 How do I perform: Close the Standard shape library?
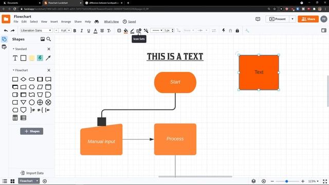pyautogui.click(x=49, y=49)
